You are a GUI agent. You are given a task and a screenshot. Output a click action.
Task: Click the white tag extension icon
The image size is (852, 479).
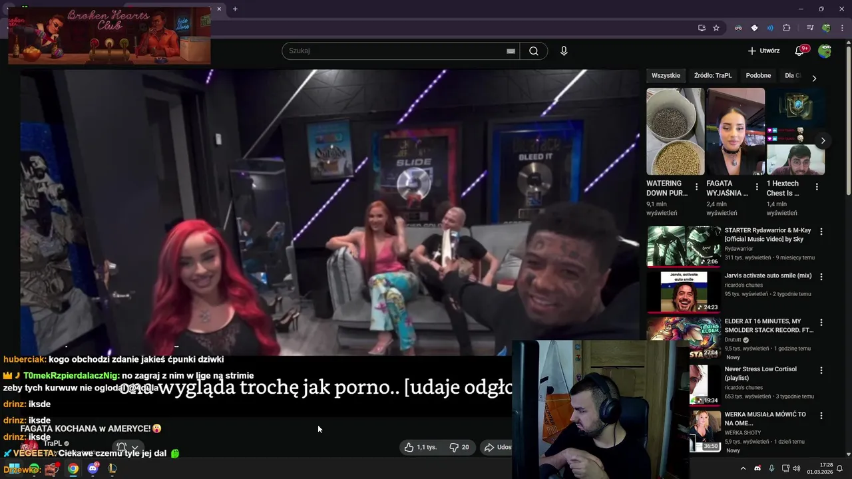tap(754, 28)
